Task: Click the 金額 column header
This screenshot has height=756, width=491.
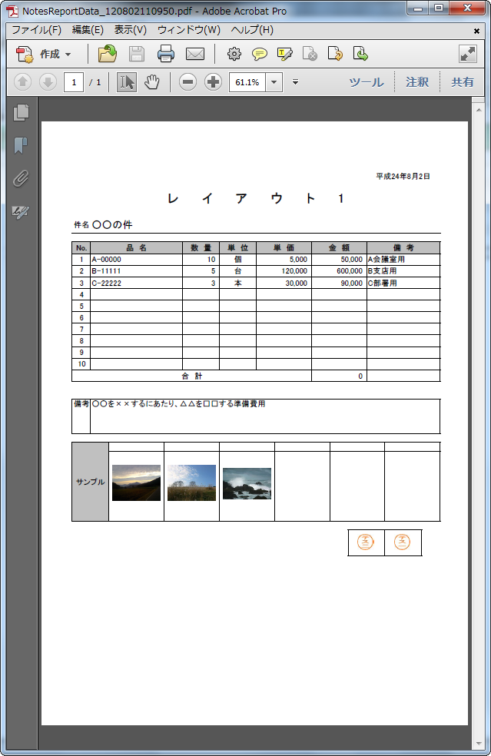Action: click(339, 248)
